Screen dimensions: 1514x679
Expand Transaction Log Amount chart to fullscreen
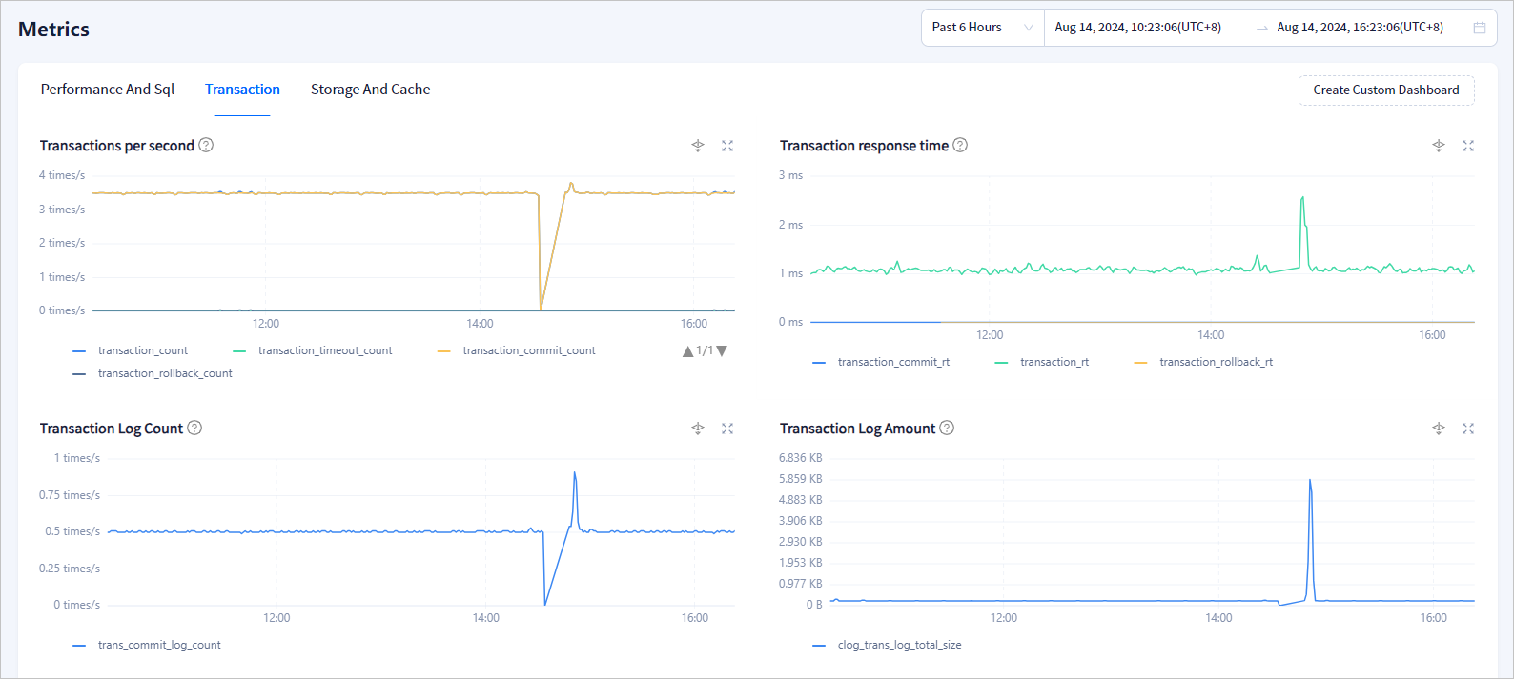click(x=1468, y=429)
